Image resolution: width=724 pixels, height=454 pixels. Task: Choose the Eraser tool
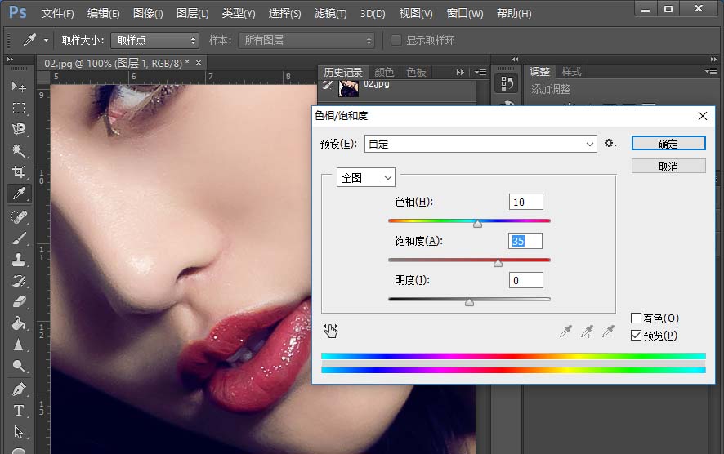(x=18, y=302)
